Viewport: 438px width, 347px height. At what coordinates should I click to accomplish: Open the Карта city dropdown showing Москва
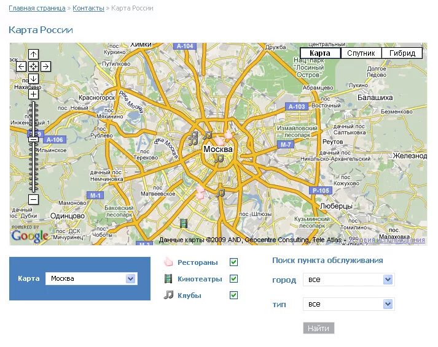(92, 278)
